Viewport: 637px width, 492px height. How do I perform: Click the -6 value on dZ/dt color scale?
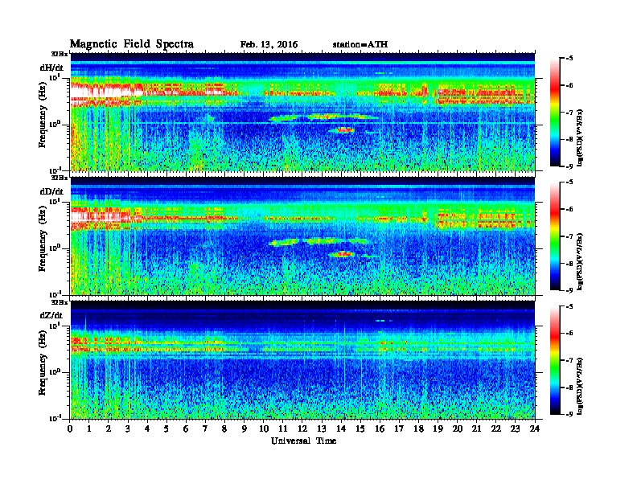click(569, 334)
